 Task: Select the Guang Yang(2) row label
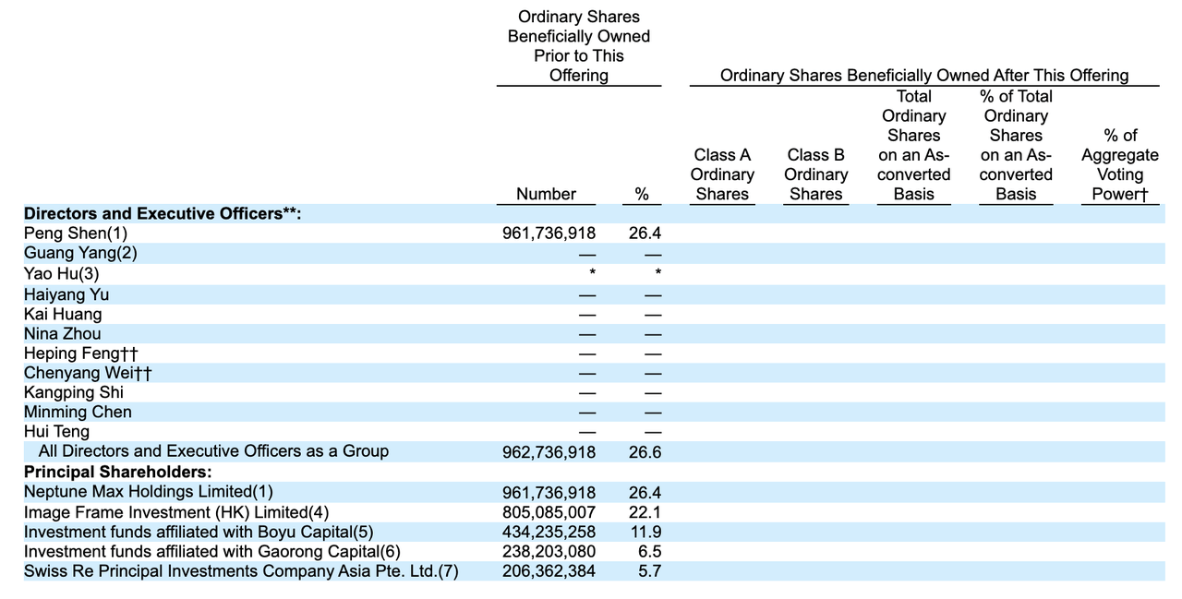click(x=80, y=253)
